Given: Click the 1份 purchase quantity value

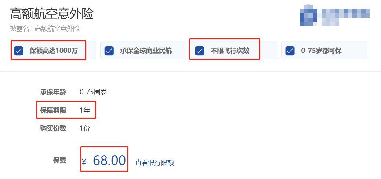Looking at the screenshot, I should [x=85, y=128].
